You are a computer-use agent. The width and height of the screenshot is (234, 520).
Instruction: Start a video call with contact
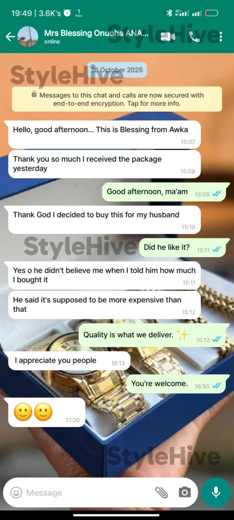(168, 37)
